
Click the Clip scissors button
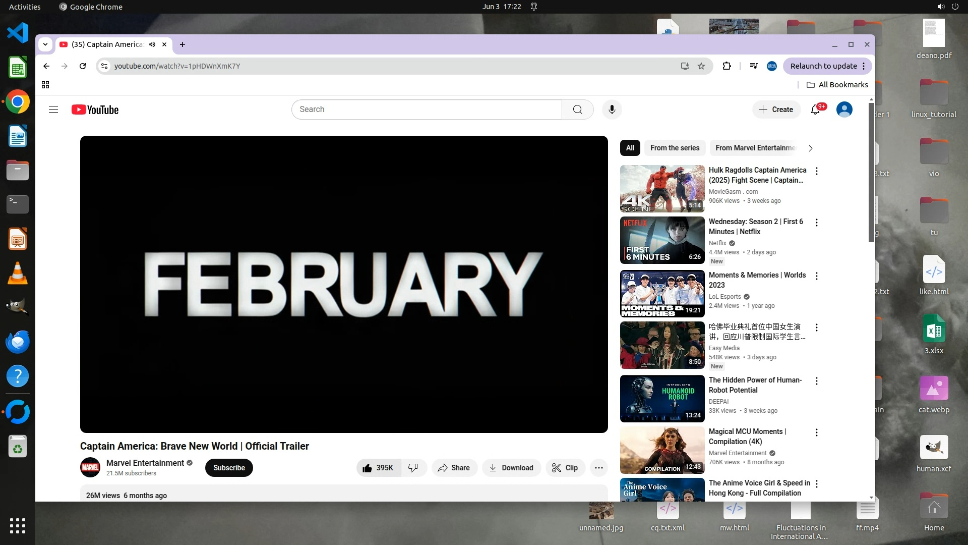pyautogui.click(x=565, y=468)
